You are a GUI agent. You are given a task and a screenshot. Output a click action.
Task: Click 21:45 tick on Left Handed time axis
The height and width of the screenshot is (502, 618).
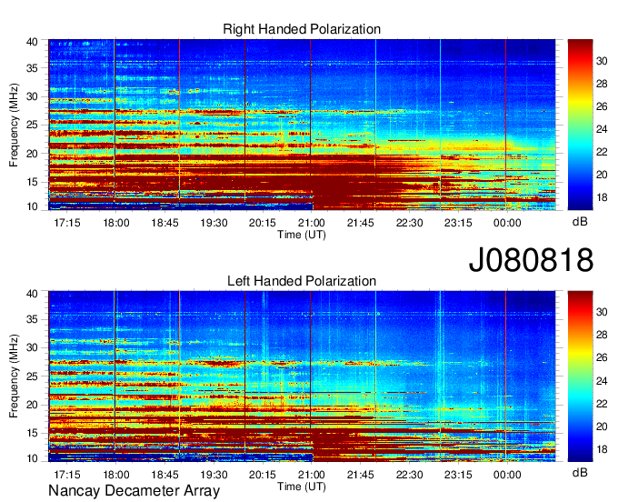(360, 475)
